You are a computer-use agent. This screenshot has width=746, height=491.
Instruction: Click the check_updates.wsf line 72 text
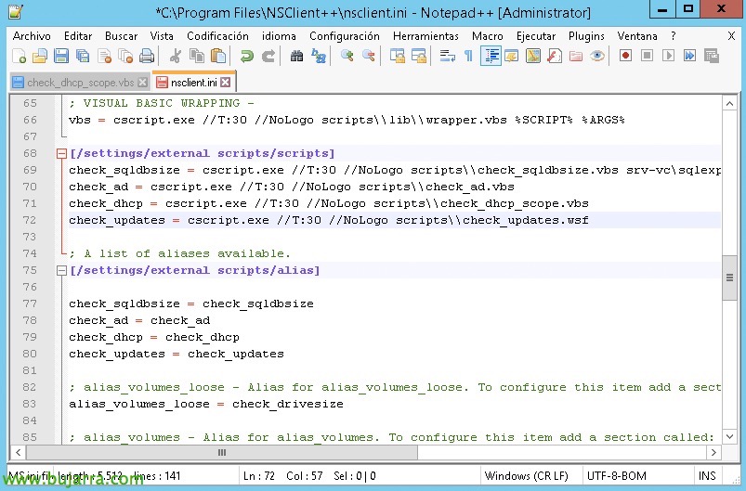click(x=328, y=220)
